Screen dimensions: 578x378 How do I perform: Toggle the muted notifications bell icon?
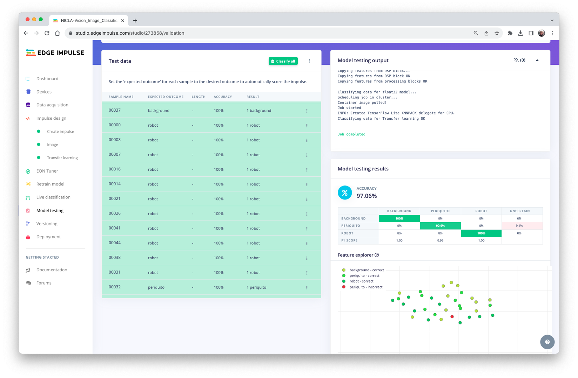point(516,60)
